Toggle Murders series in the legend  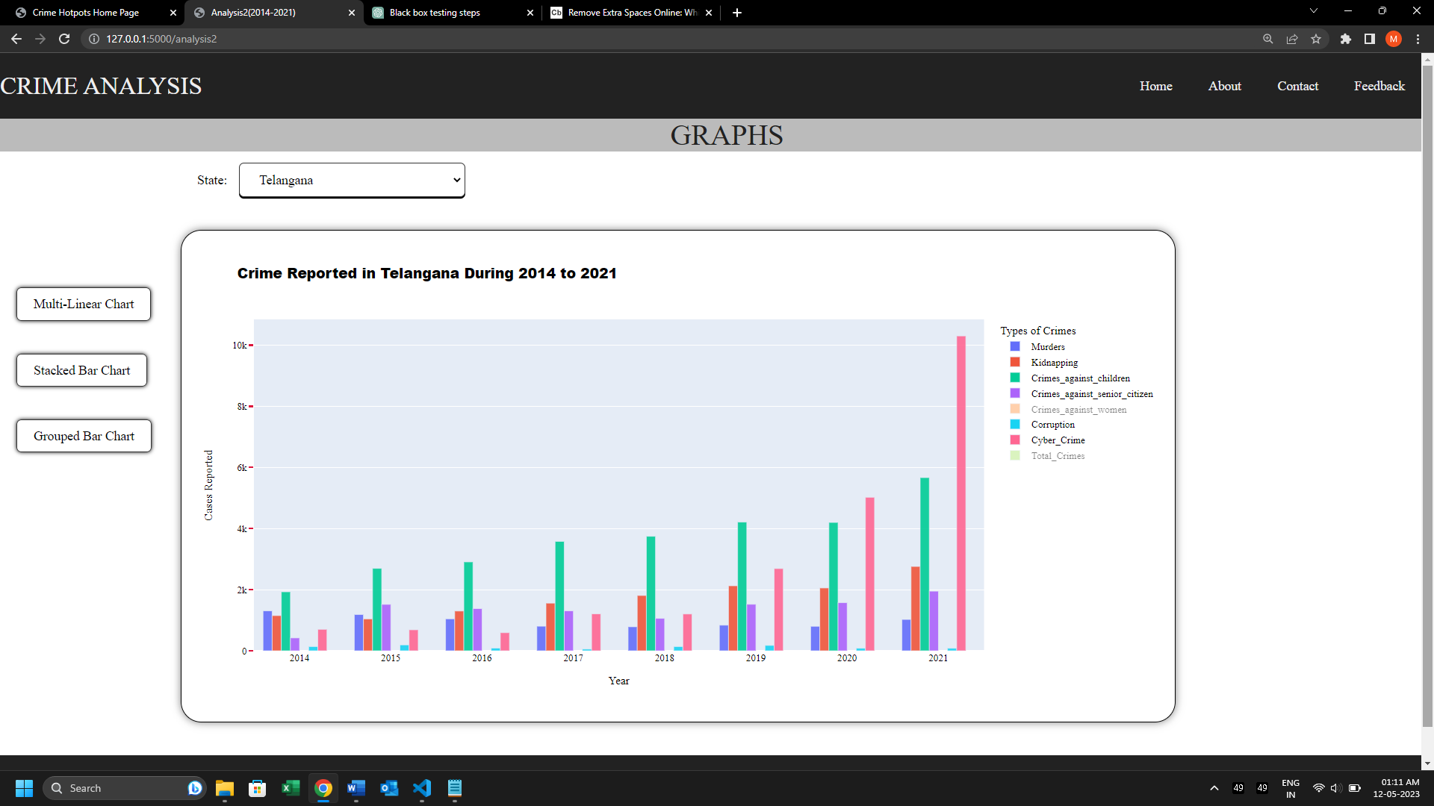pyautogui.click(x=1046, y=346)
